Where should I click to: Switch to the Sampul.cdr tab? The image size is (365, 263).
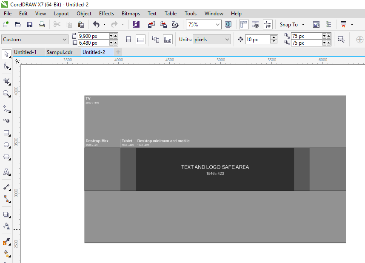[60, 52]
